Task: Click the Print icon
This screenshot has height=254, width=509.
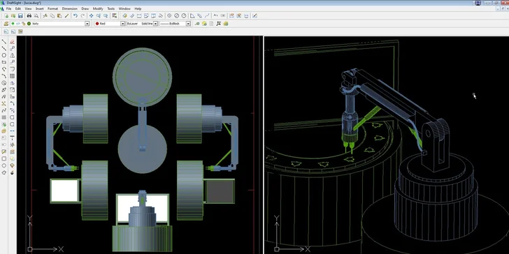Action: tap(29, 15)
